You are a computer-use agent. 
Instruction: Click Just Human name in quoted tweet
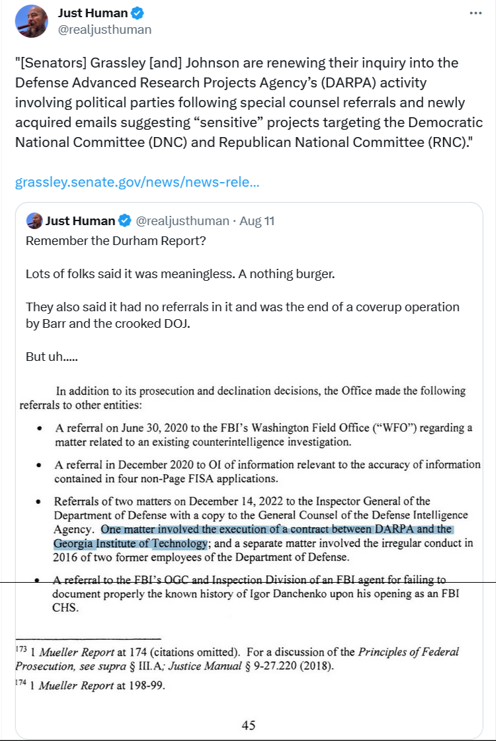[x=79, y=221]
